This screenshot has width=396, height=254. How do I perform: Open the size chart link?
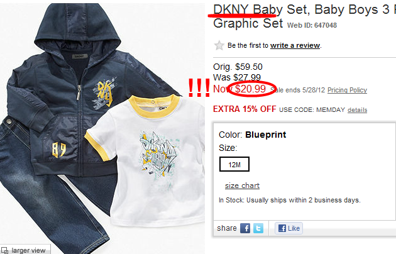tap(242, 185)
